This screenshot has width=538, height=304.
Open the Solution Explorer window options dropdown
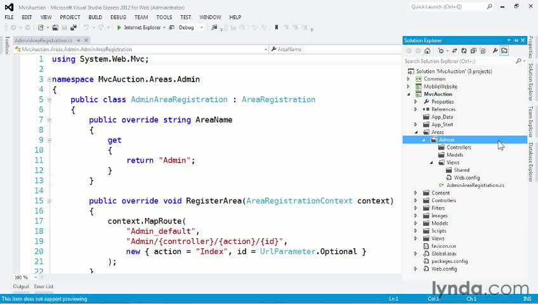pyautogui.click(x=509, y=41)
